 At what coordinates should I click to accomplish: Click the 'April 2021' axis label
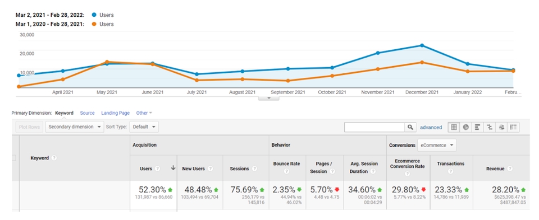(62, 92)
